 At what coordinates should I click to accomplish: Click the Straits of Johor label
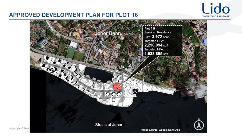click(x=109, y=125)
